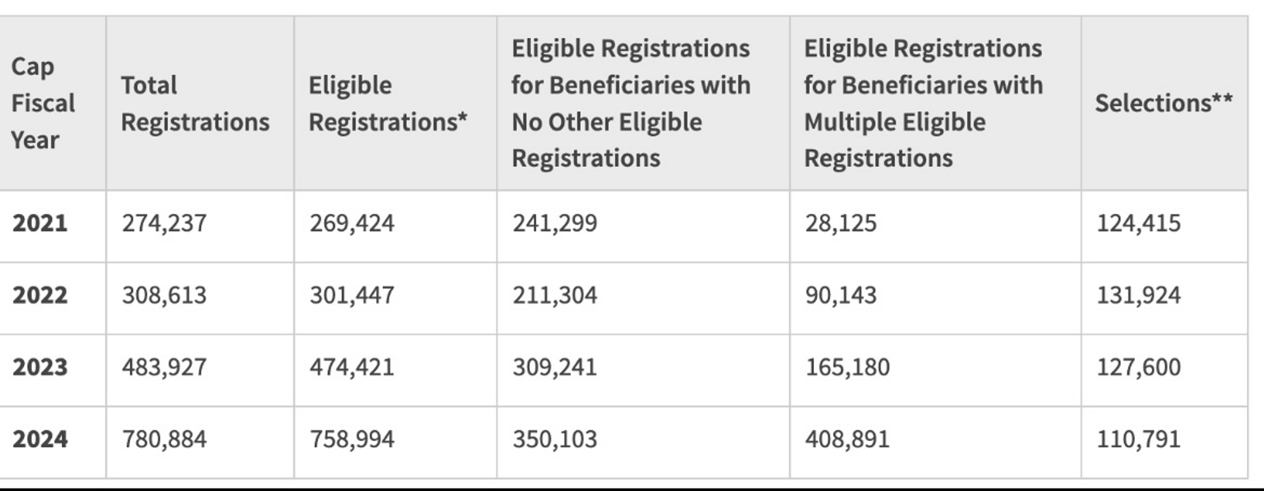Image resolution: width=1264 pixels, height=491 pixels.
Task: Click the 110,791 selections cell
Action: click(x=1138, y=440)
